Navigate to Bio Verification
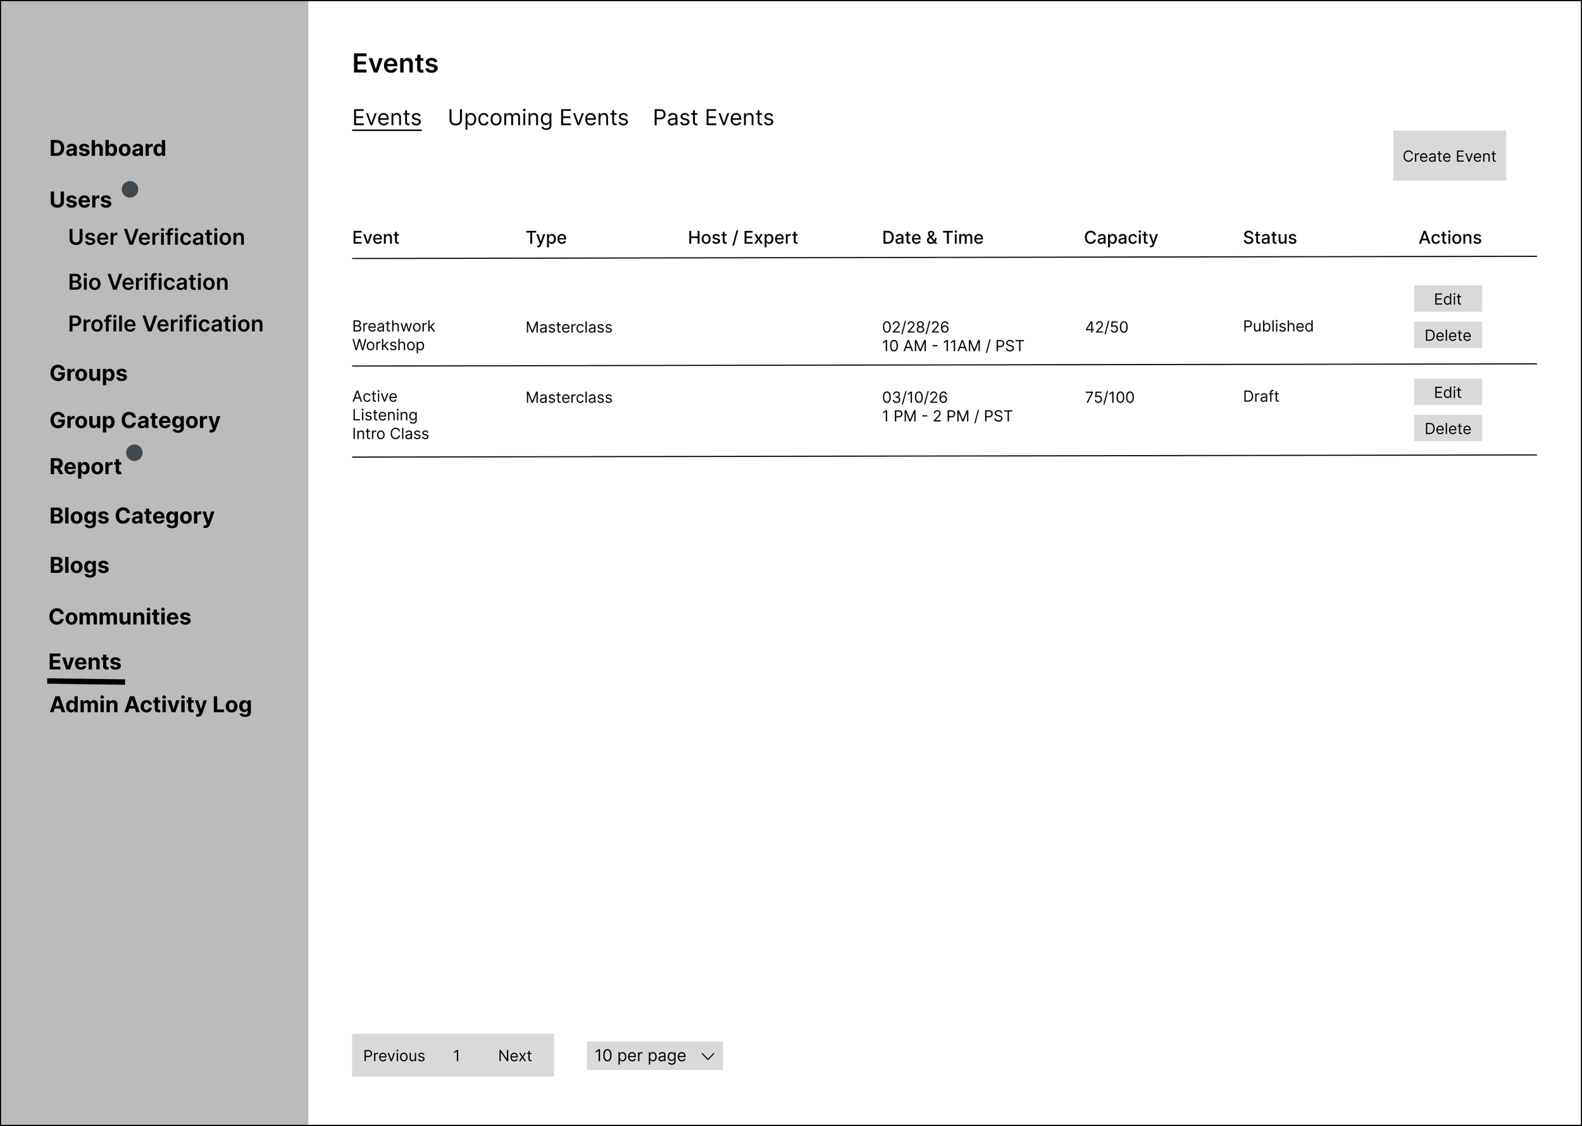This screenshot has height=1126, width=1582. [x=147, y=282]
